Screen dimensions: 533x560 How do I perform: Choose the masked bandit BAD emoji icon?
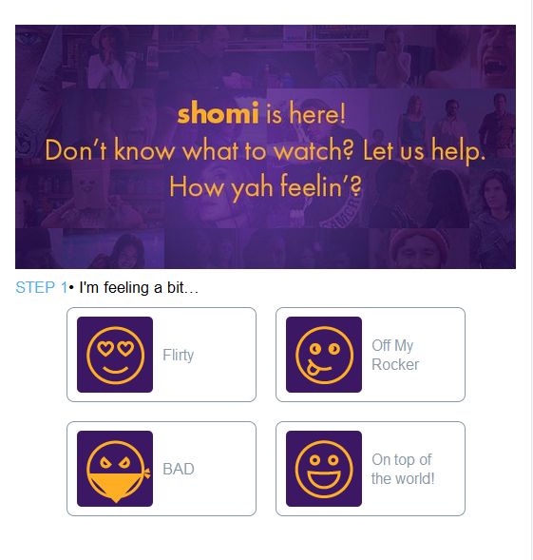click(115, 469)
